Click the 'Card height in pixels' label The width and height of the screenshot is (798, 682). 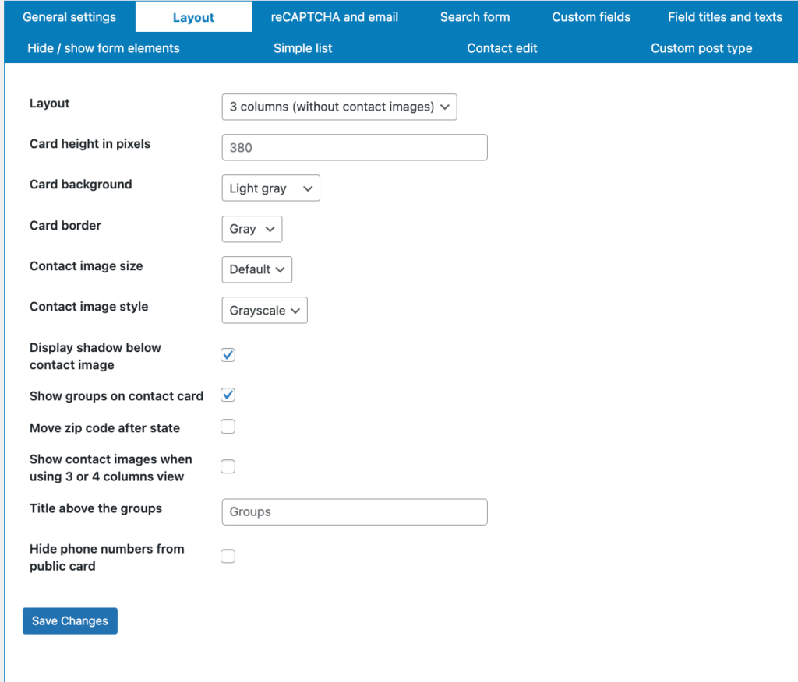tap(90, 144)
